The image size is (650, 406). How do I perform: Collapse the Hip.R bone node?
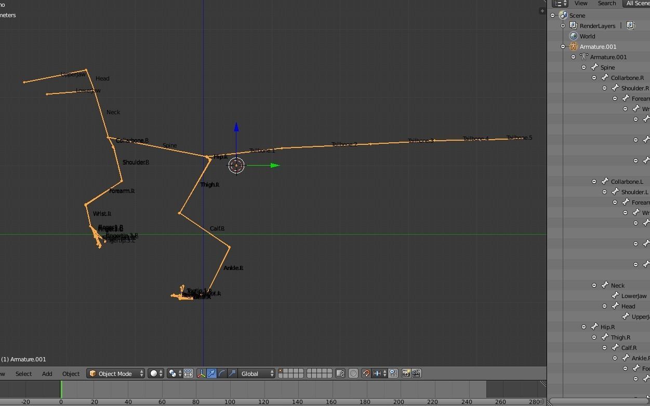point(583,327)
